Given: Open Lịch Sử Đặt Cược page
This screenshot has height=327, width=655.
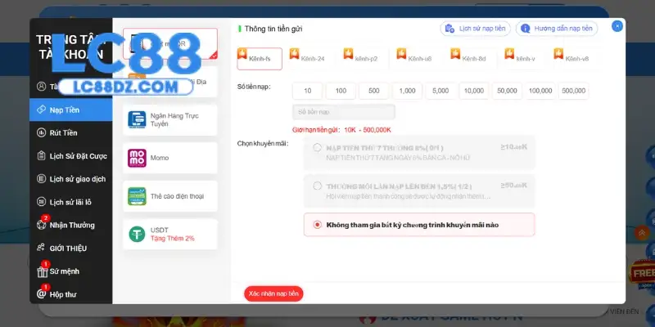Looking at the screenshot, I should [x=70, y=156].
